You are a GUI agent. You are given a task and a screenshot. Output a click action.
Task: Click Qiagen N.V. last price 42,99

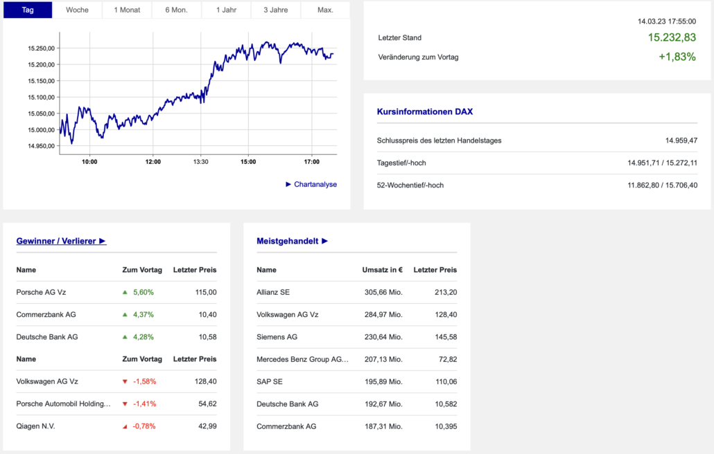click(208, 426)
